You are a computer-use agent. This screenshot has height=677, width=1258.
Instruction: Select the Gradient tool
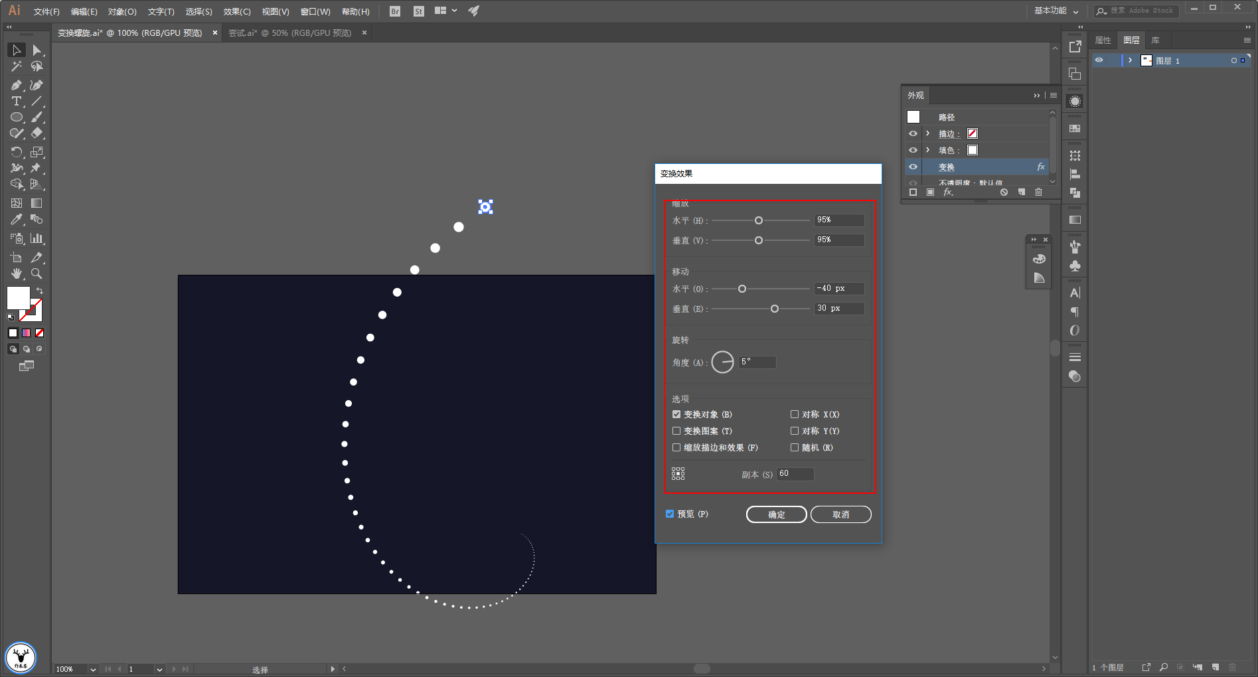tap(37, 203)
